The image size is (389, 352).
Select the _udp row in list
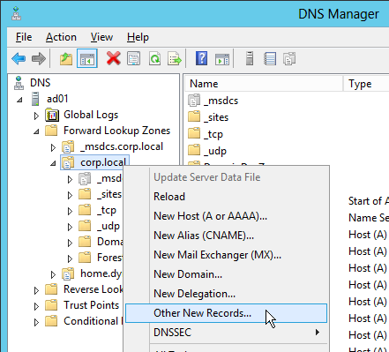(215, 151)
